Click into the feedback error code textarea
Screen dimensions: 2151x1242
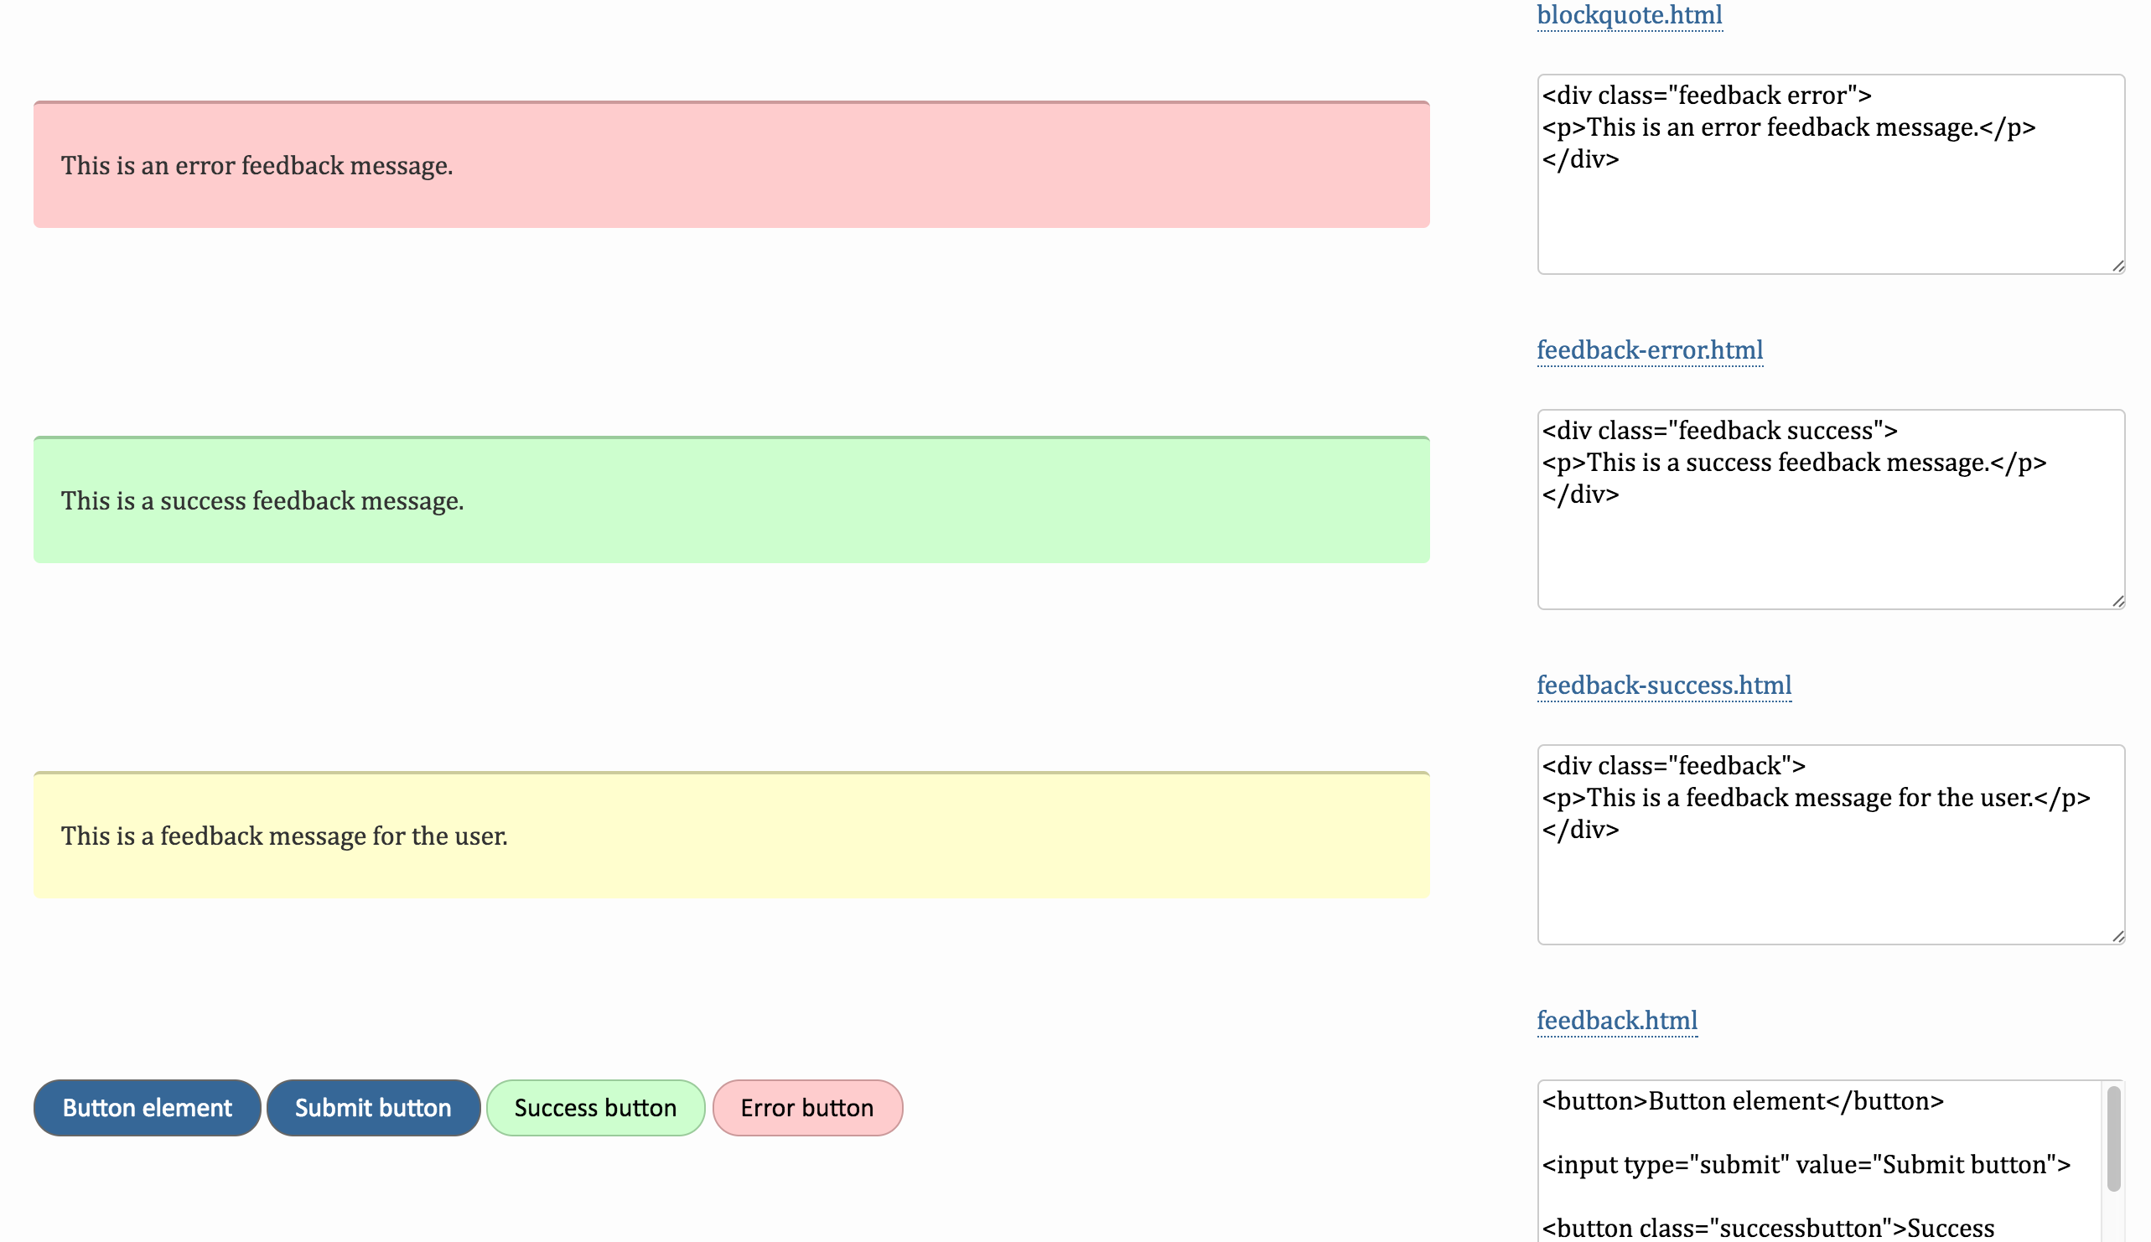[1830, 174]
